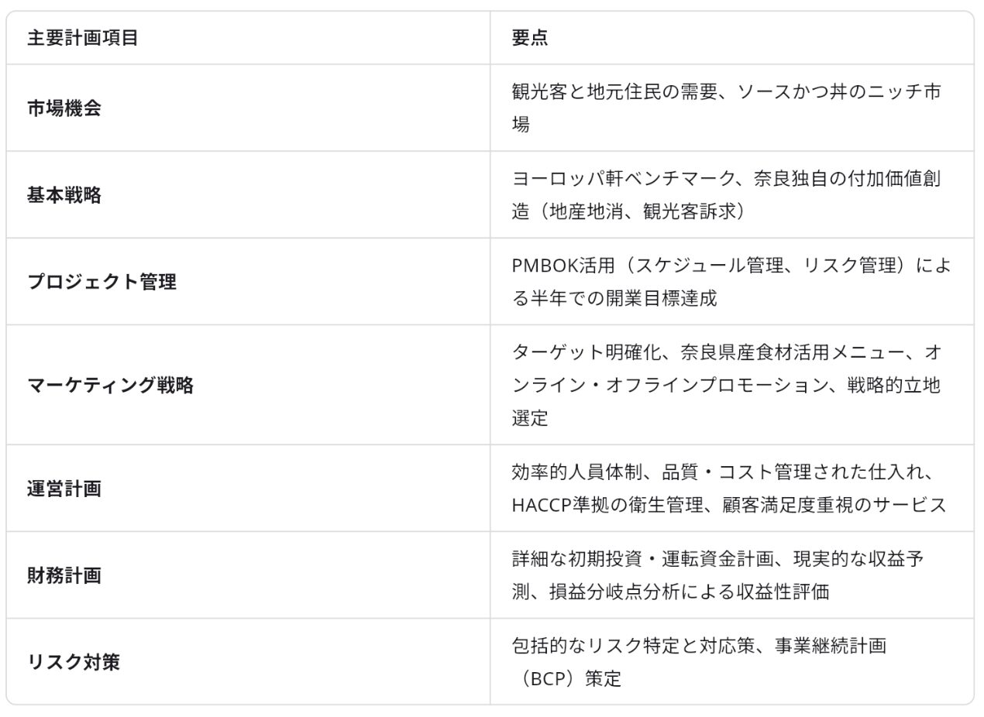
Task: Click the (BCP)策定 text
Action: click(x=566, y=679)
